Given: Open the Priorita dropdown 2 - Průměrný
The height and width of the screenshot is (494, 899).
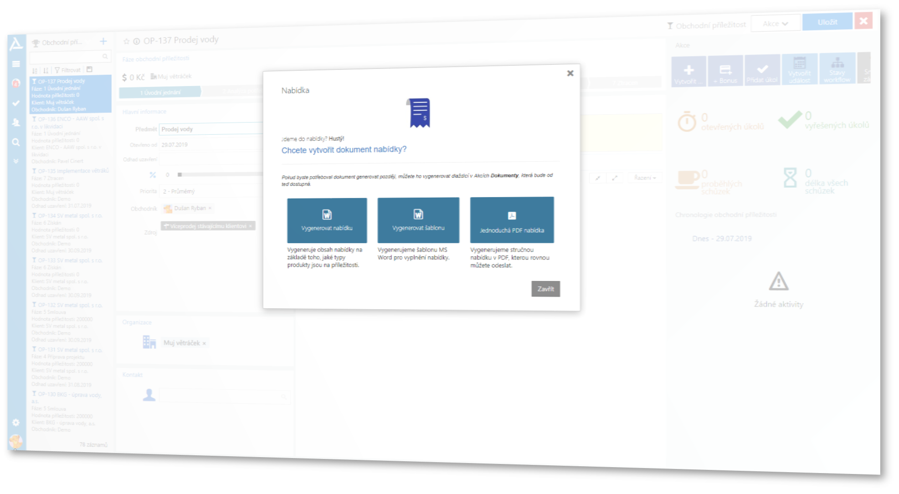Looking at the screenshot, I should coord(212,191).
